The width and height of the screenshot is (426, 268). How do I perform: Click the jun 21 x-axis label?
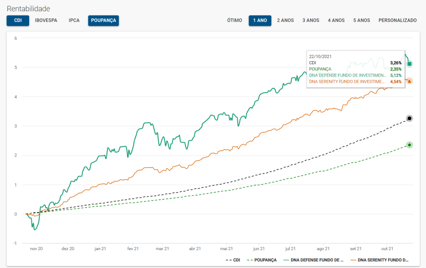tap(259, 248)
